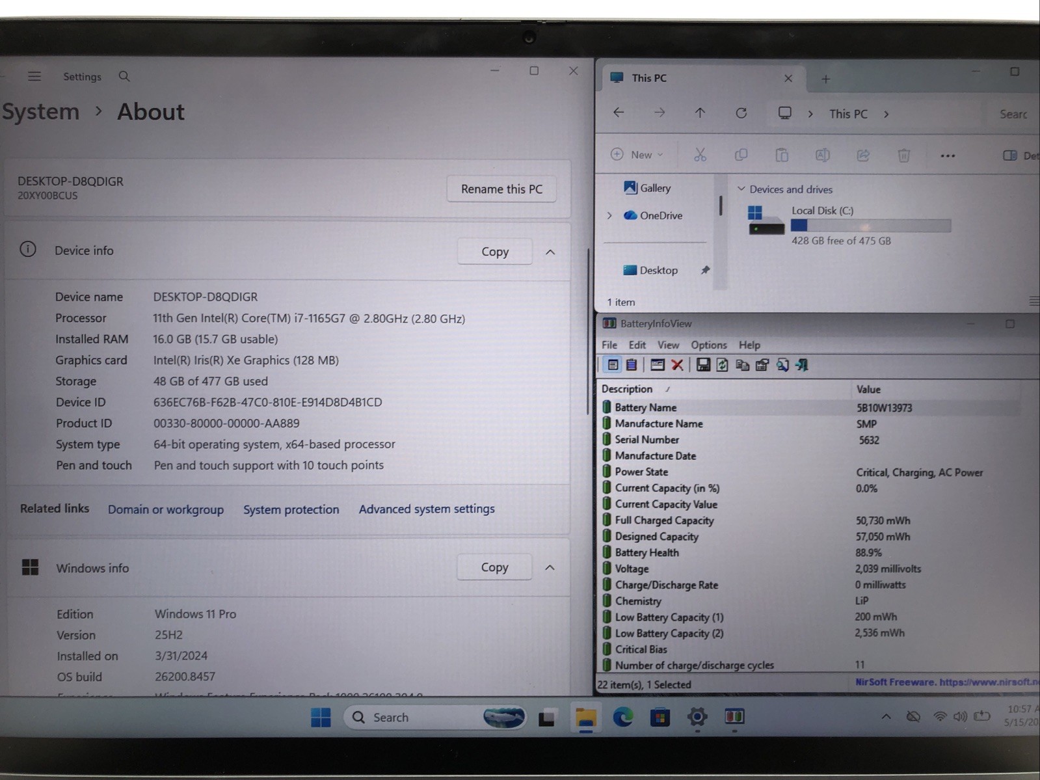Click the red X toolbar icon in BatteryInfoView
The image size is (1040, 780).
point(677,365)
